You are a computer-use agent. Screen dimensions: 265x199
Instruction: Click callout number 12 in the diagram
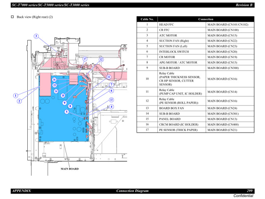101,59
